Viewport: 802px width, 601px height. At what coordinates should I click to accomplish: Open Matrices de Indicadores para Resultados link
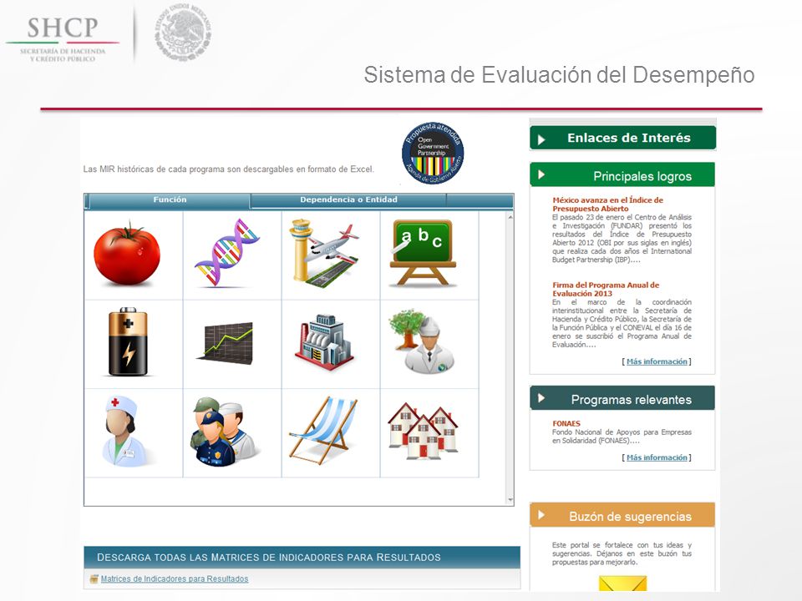point(175,579)
